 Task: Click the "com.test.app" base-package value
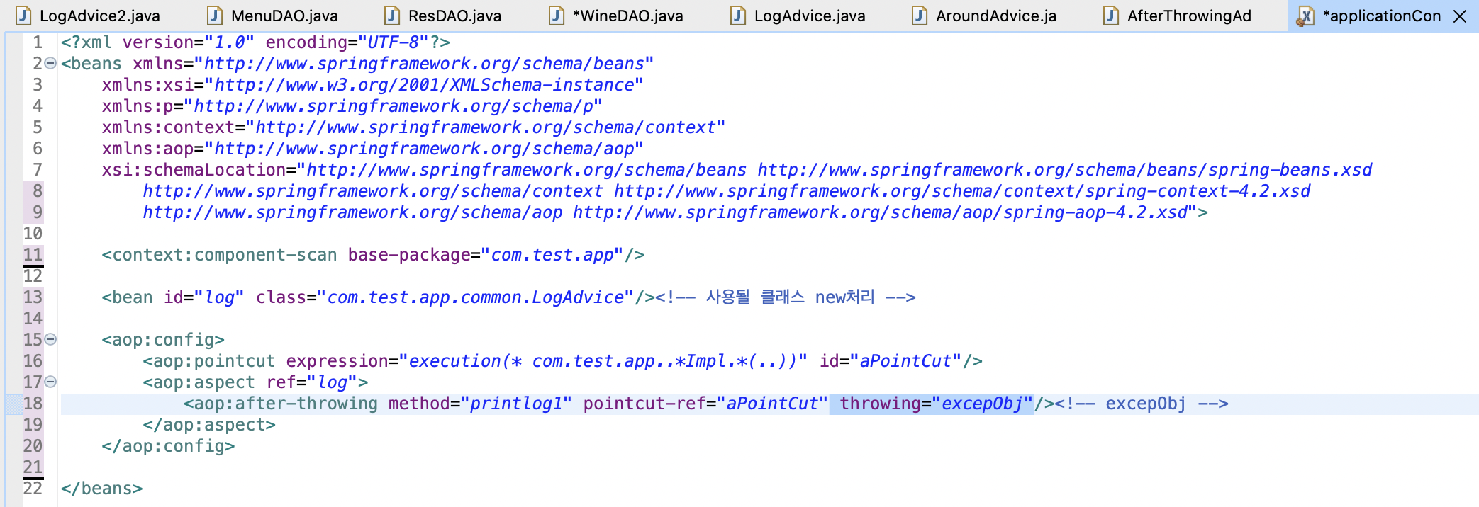552,255
